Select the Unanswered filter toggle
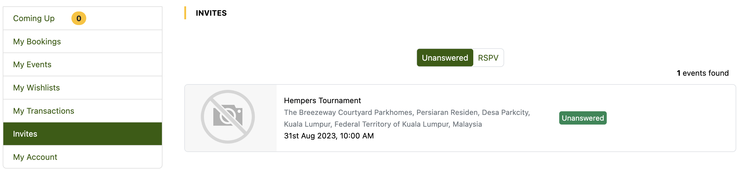 [445, 58]
